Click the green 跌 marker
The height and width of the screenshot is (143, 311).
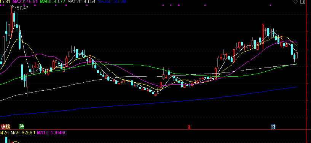(x=21, y=127)
